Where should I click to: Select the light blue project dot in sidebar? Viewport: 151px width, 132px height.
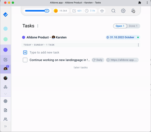click(6, 29)
